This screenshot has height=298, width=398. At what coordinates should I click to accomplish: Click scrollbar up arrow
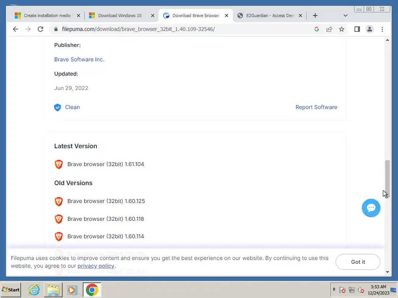(388, 40)
